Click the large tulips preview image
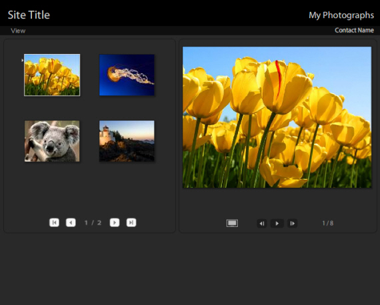380x305 pixels. (x=277, y=117)
